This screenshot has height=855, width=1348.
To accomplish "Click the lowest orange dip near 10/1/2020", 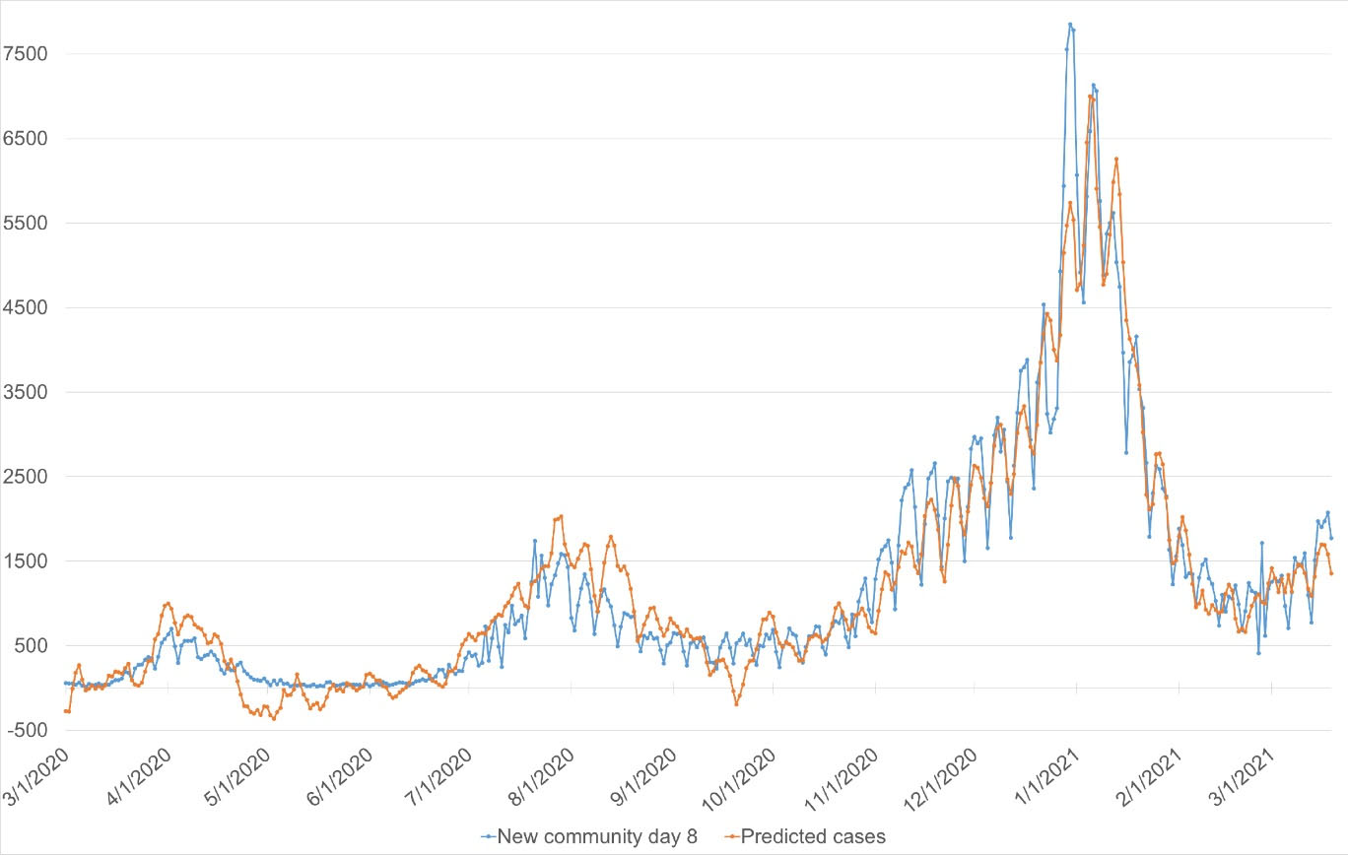I will [735, 703].
